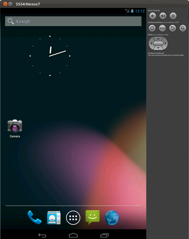This screenshot has height=239, width=189.
Task: Open the Camera app icon
Action: [x=15, y=126]
